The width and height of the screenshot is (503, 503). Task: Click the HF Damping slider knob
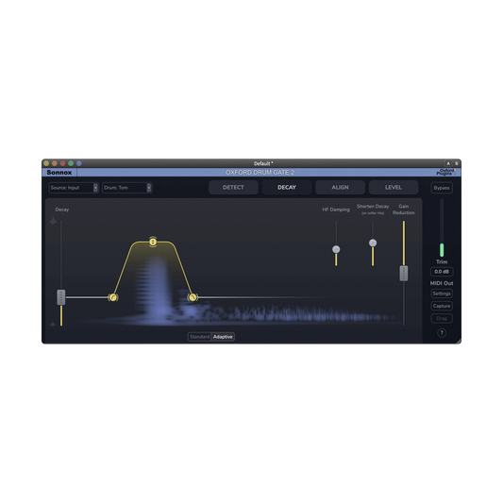pos(336,249)
